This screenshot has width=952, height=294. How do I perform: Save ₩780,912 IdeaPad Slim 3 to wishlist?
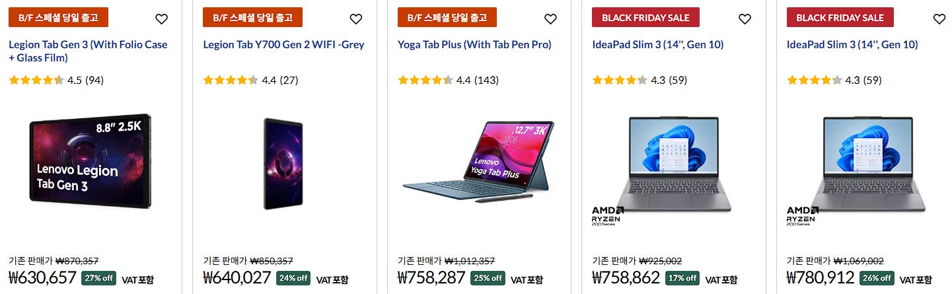pos(939,19)
